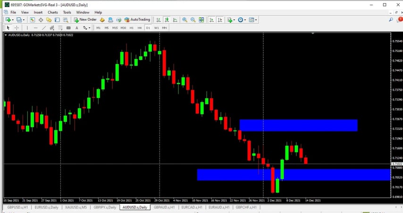Switch to the M1 timeframe

click(99, 28)
